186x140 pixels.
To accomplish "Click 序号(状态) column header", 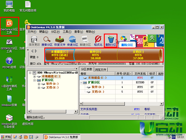I will pos(124,74).
